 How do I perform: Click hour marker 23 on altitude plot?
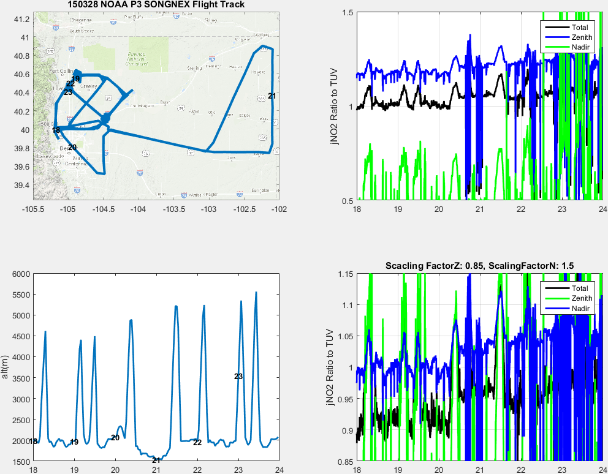[x=238, y=377]
